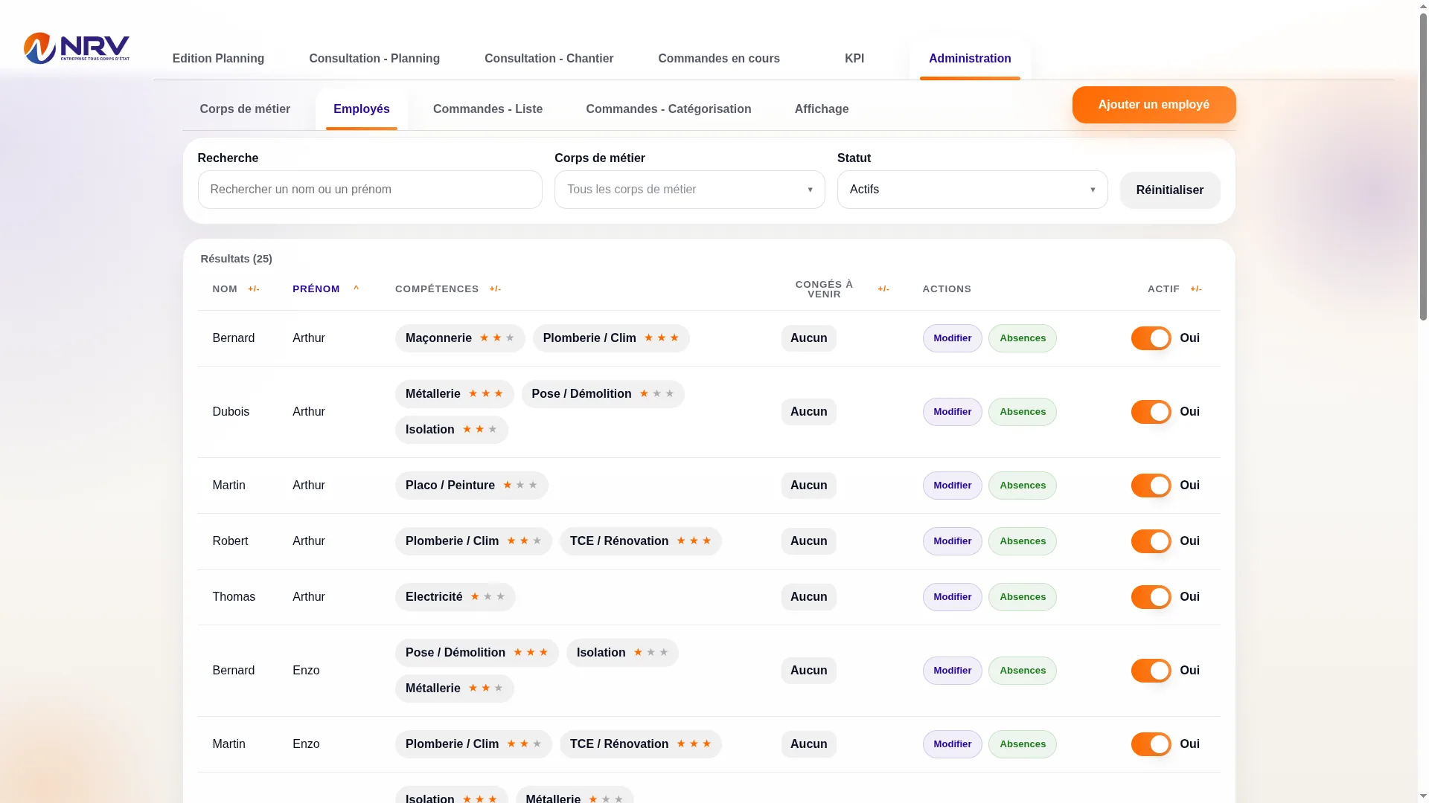
Task: Sort by Nom column +/- icon
Action: (x=254, y=289)
